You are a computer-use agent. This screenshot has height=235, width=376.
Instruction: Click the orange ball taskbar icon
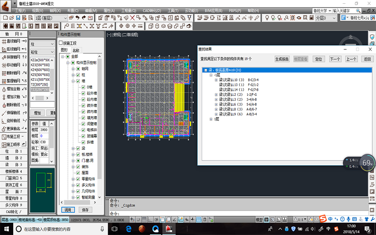[142, 229]
